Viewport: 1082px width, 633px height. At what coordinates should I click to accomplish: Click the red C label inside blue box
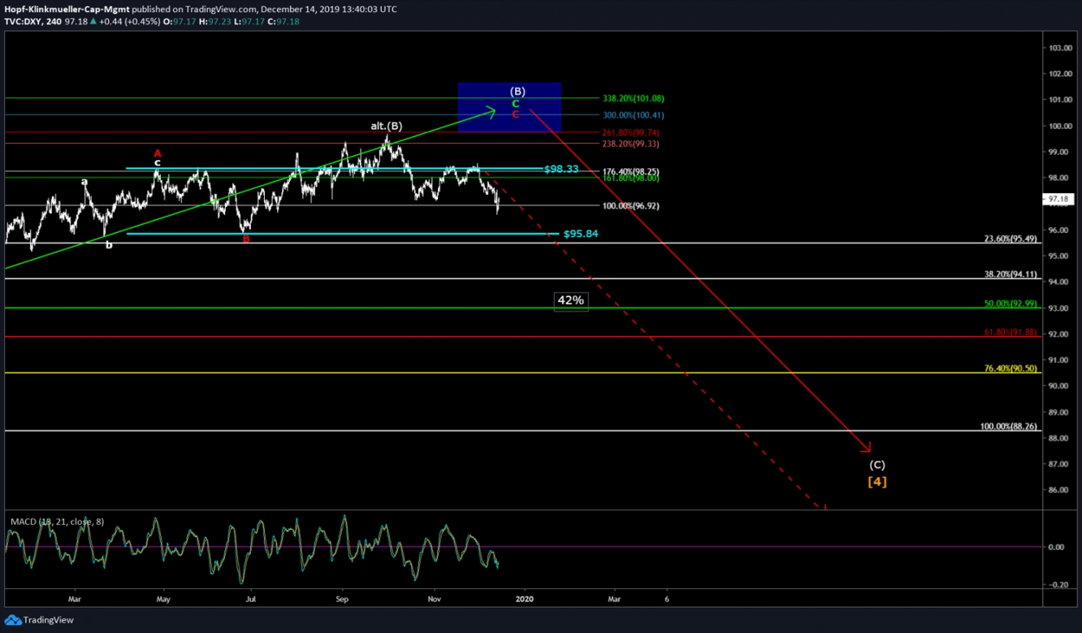(515, 114)
